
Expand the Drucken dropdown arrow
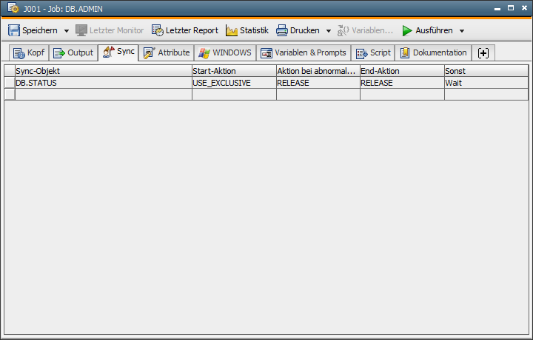(x=329, y=31)
